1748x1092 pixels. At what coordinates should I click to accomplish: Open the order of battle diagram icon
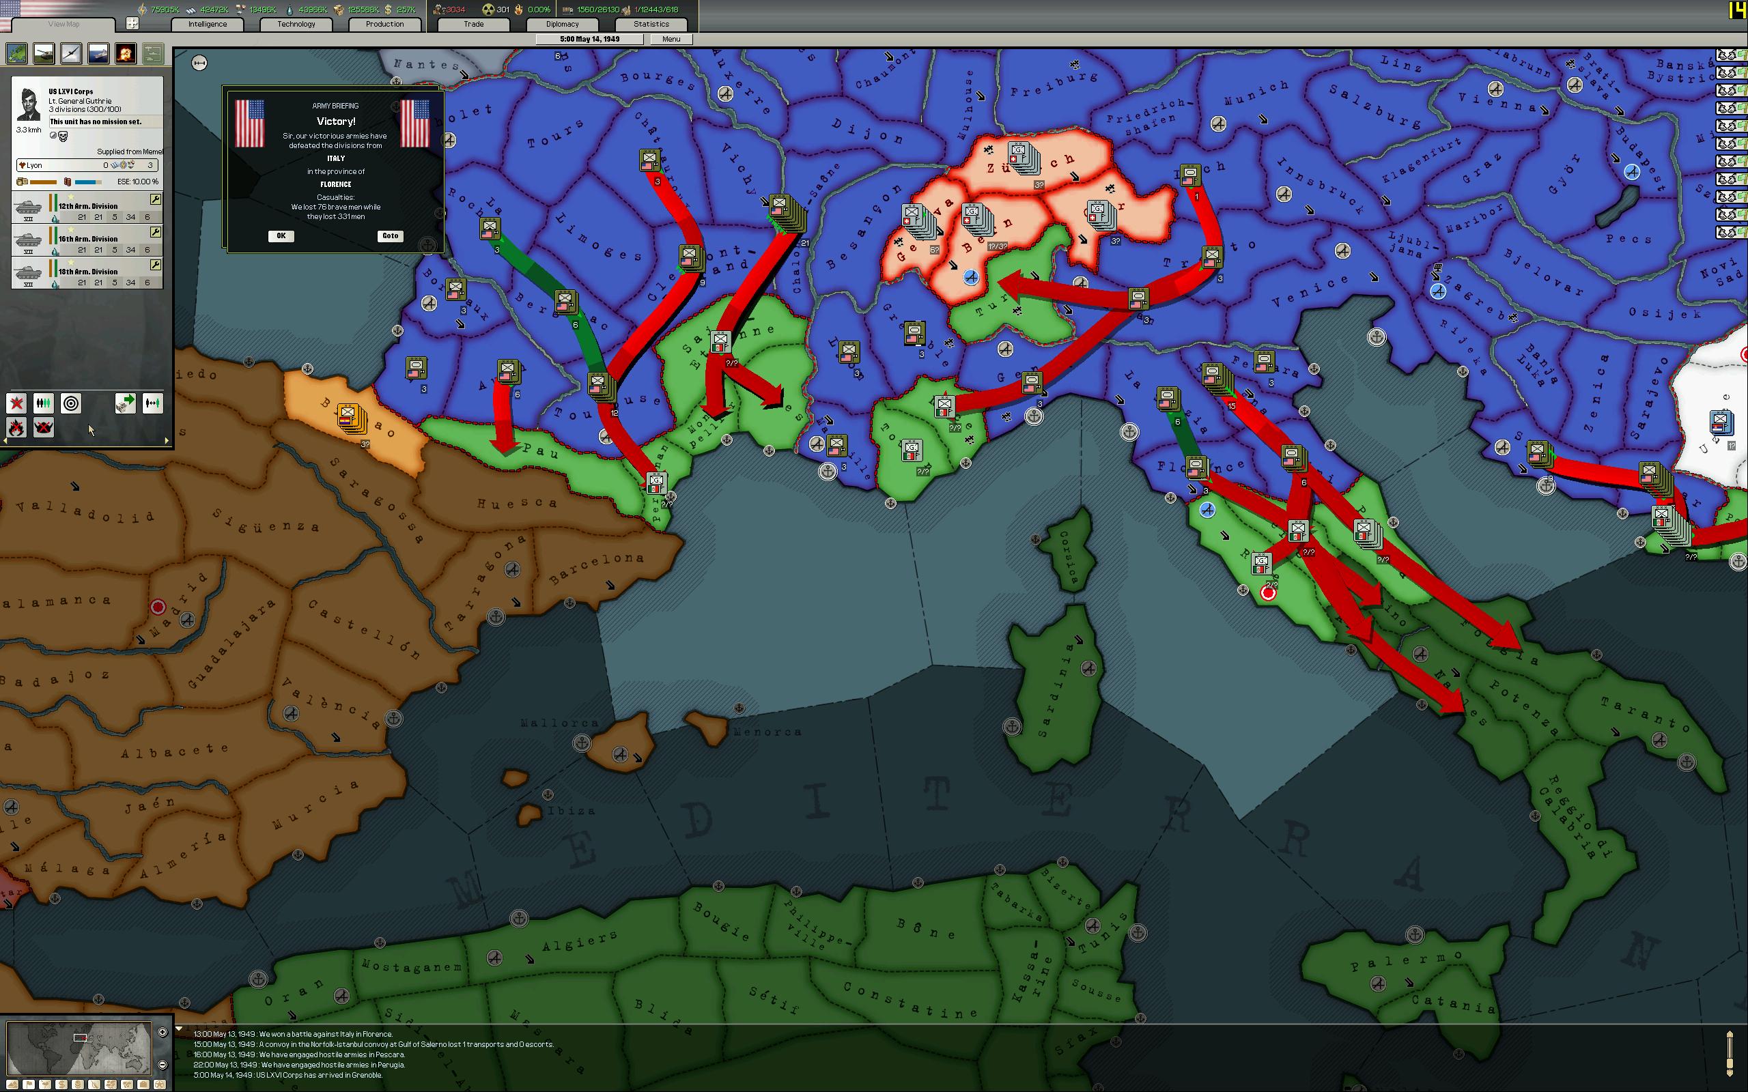click(x=152, y=53)
